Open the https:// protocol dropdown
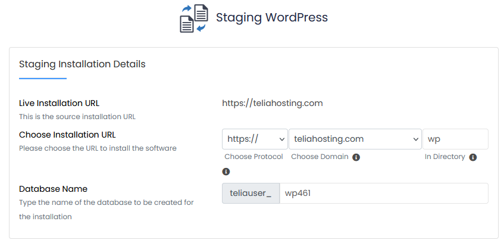Viewport: 504px width, 243px height. 255,139
